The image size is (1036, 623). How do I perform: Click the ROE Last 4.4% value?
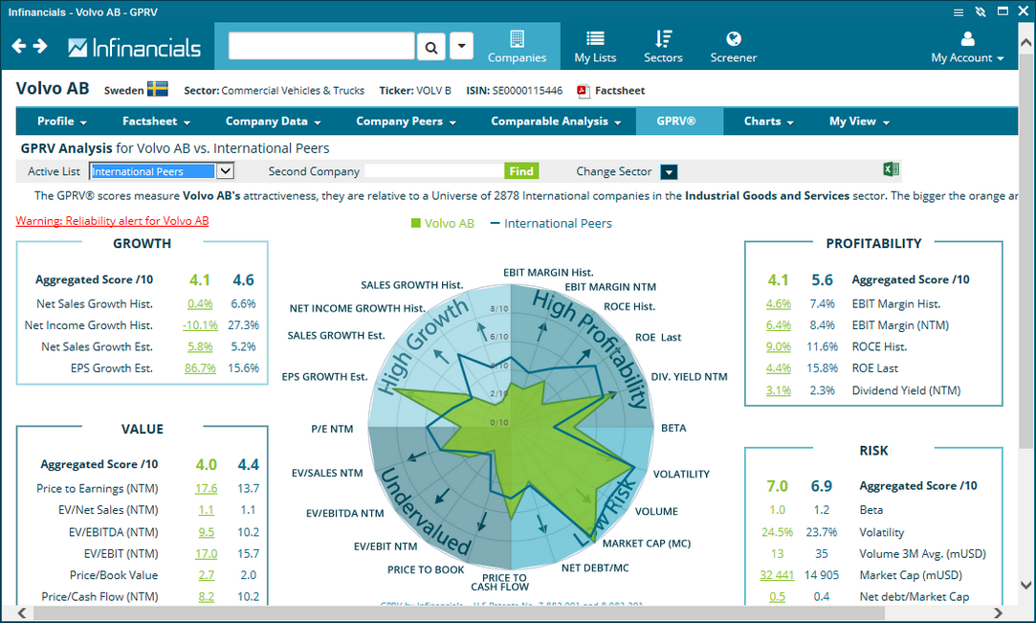coord(779,368)
